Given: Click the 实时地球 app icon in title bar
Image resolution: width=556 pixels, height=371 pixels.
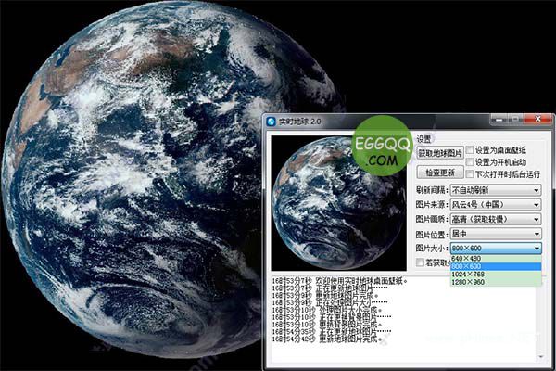Looking at the screenshot, I should [272, 122].
